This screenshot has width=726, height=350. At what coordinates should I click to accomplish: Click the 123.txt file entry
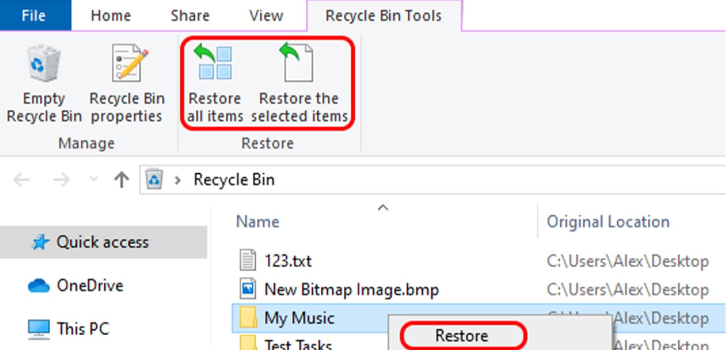[x=288, y=261]
